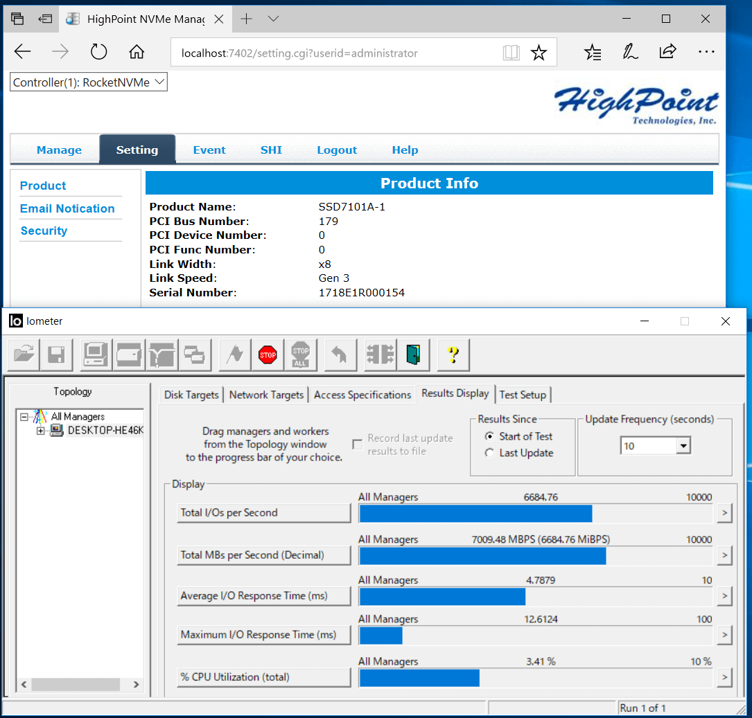Image resolution: width=752 pixels, height=718 pixels.
Task: Open arrow menu for Total MBs row
Action: tap(724, 555)
